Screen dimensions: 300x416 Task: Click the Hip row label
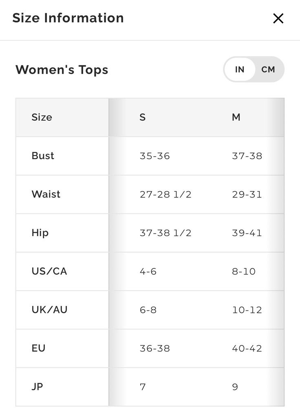coord(40,233)
